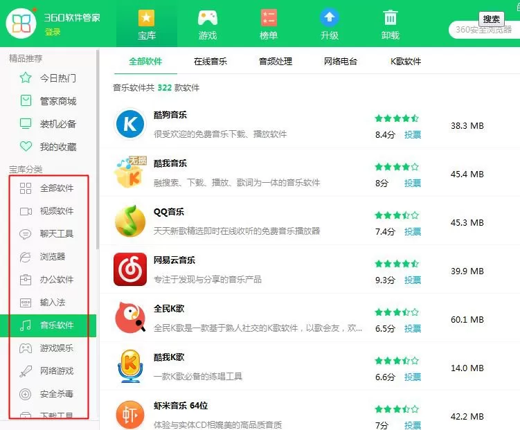Screen dimensions: 520x430
Task: Click the 搜索 search button
Action: pos(492,19)
